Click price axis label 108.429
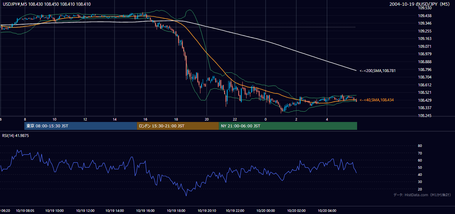The image size is (455, 214). pyautogui.click(x=424, y=100)
